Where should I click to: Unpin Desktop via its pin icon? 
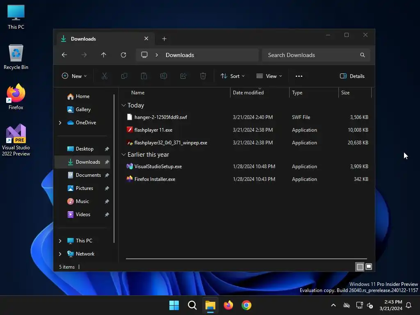(x=107, y=149)
